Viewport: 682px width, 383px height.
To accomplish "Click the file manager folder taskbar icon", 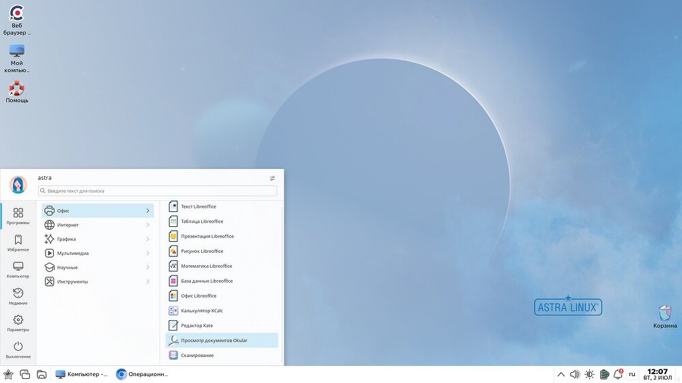I will point(42,374).
